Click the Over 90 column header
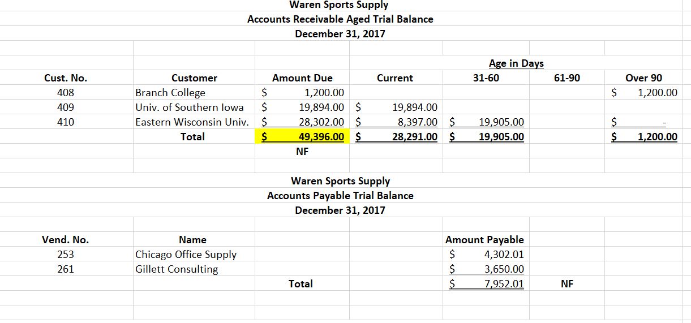The height and width of the screenshot is (323, 691). pos(643,78)
